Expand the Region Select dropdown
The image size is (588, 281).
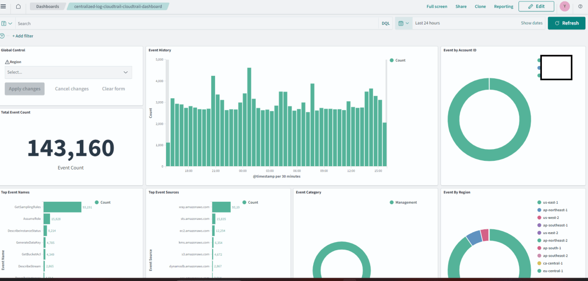[68, 72]
